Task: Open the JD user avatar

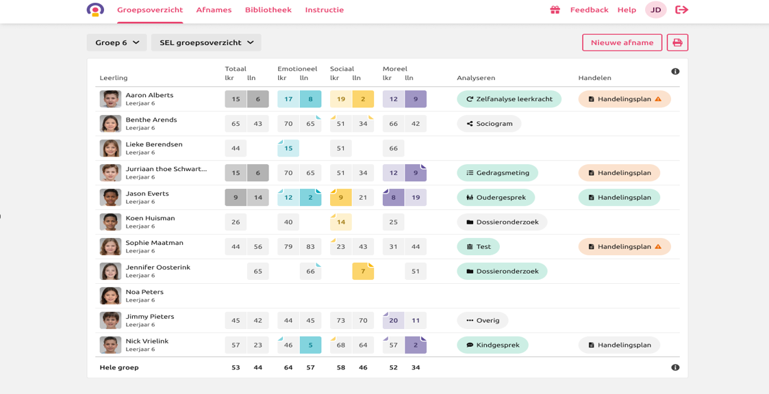Action: tap(655, 10)
